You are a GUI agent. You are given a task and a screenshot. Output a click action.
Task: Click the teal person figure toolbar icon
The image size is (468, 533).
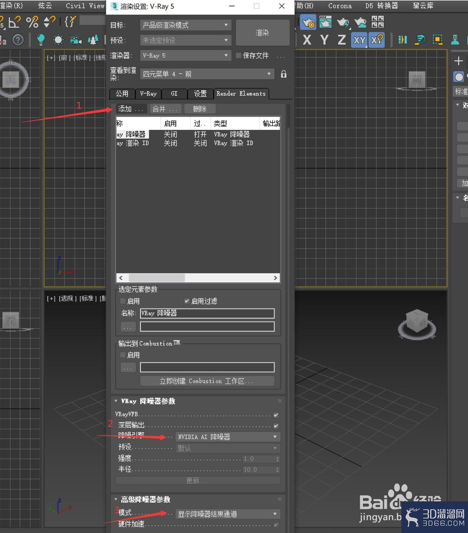coord(455,40)
